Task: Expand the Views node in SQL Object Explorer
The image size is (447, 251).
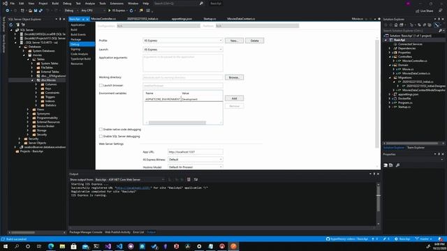Action: pos(28,109)
